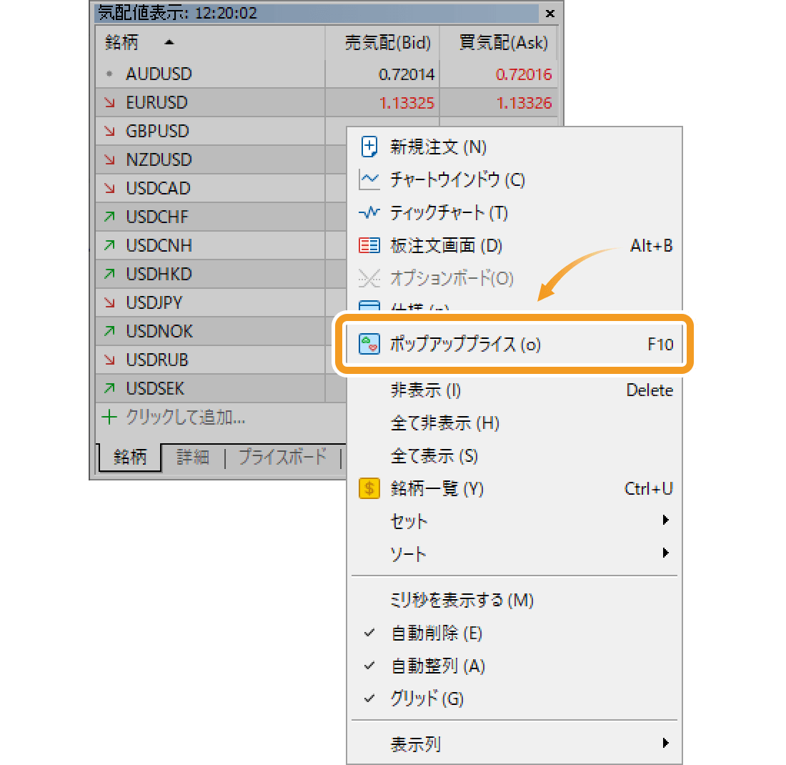This screenshot has height=765, width=786.
Task: Click the dollar icon beside 銘柄一覧
Action: pyautogui.click(x=369, y=489)
